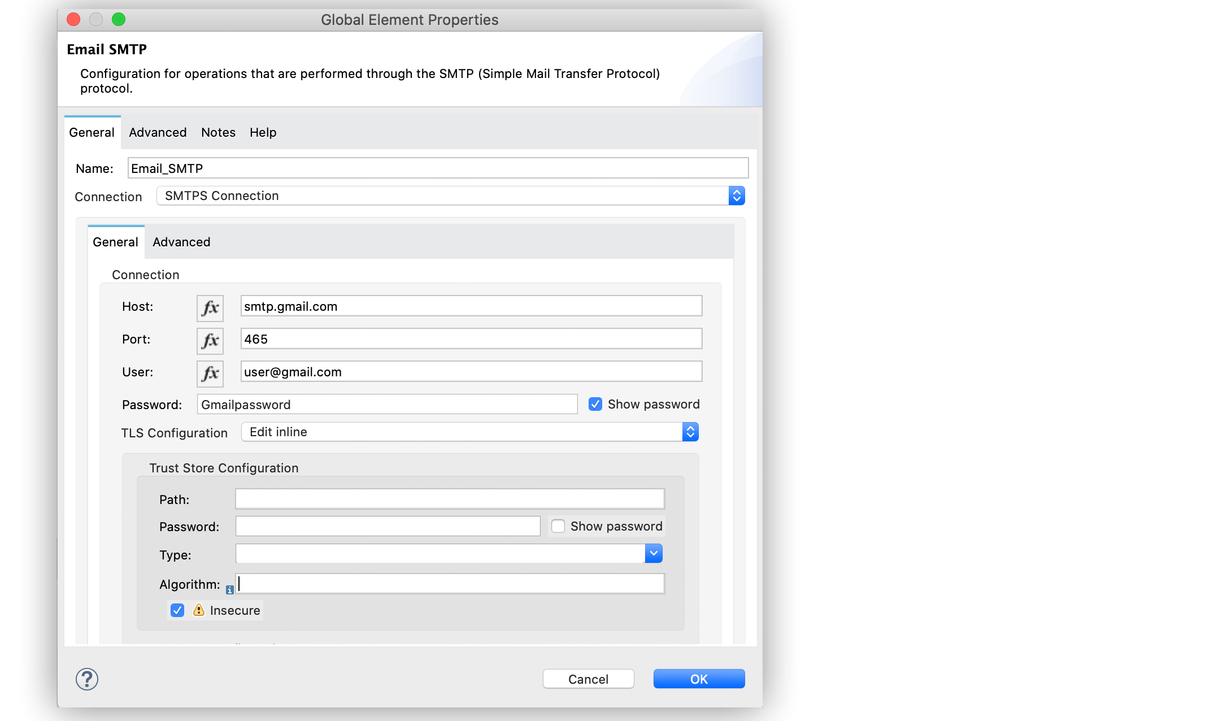The image size is (1210, 721).
Task: Enable the Insecure checkbox in TLS configuration
Action: click(x=177, y=610)
